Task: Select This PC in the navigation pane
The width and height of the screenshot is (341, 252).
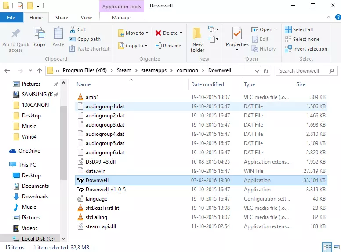Action: coord(22,165)
